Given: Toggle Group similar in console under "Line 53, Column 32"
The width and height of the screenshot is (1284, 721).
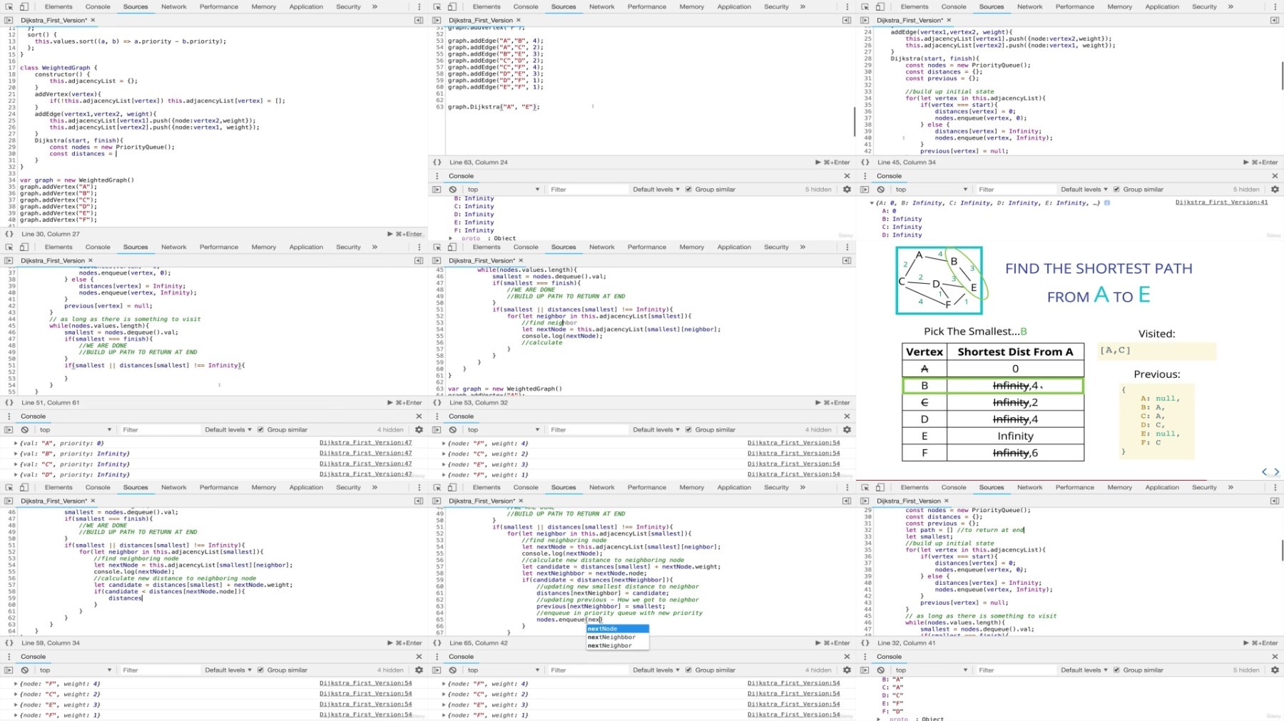Looking at the screenshot, I should pyautogui.click(x=688, y=430).
